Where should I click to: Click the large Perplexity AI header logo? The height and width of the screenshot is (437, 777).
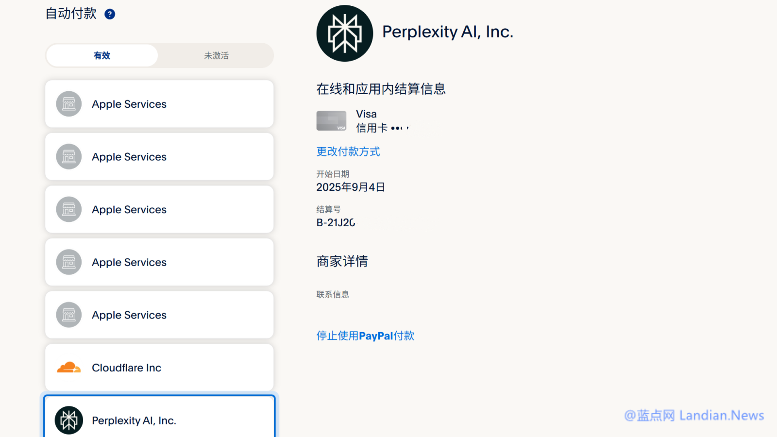[x=345, y=34]
